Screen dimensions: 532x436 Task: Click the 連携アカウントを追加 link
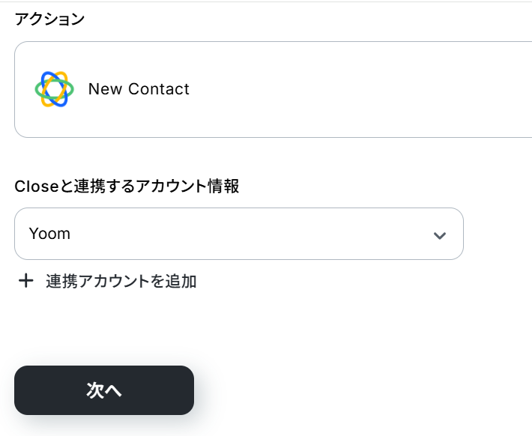121,282
